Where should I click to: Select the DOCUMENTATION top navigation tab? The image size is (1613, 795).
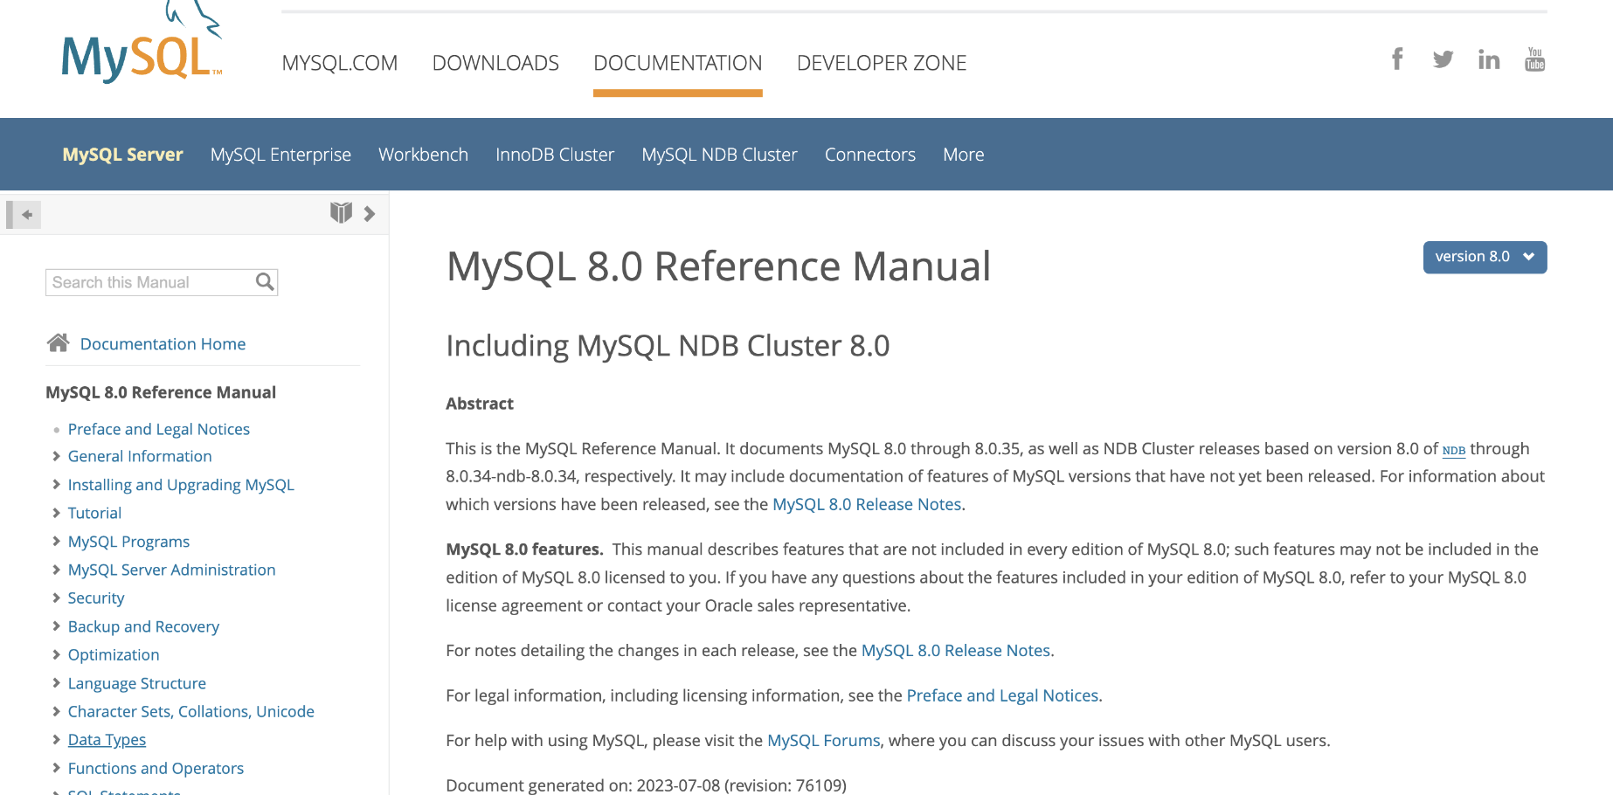coord(678,63)
